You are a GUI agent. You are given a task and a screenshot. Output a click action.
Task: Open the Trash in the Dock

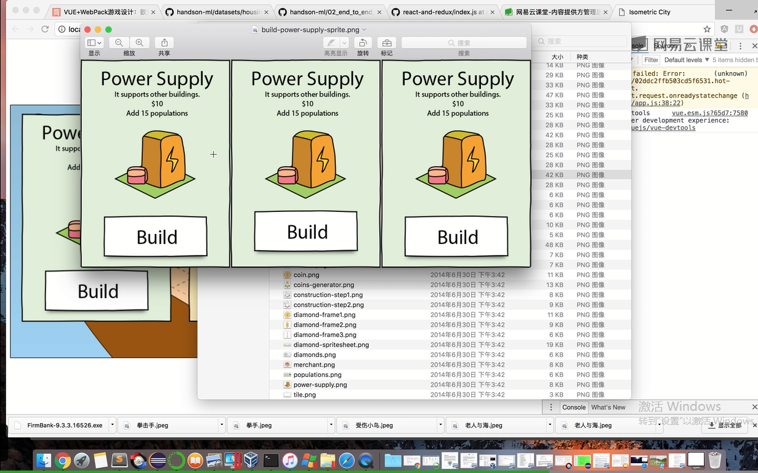tap(715, 460)
